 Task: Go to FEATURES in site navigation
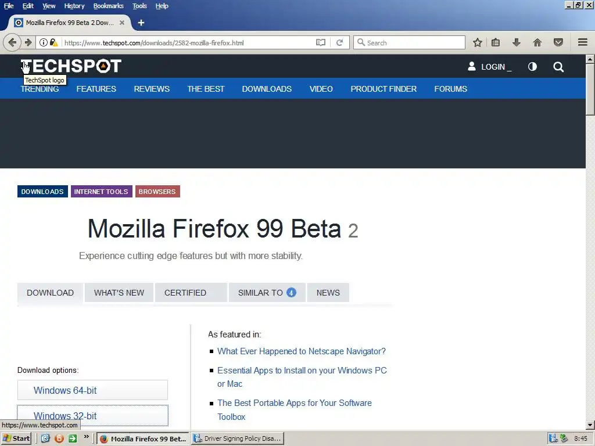[x=96, y=89]
